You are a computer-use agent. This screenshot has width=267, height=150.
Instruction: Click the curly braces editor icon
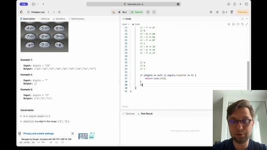pyautogui.click(x=238, y=24)
